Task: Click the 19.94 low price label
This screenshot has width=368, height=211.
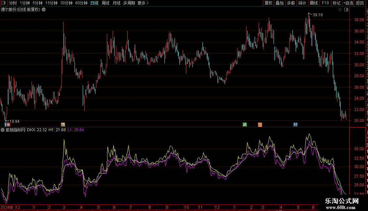Action: pos(14,121)
